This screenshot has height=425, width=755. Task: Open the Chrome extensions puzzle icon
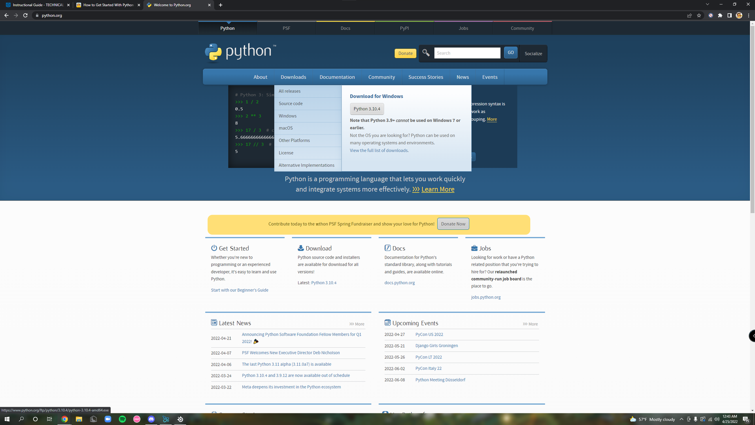click(720, 15)
